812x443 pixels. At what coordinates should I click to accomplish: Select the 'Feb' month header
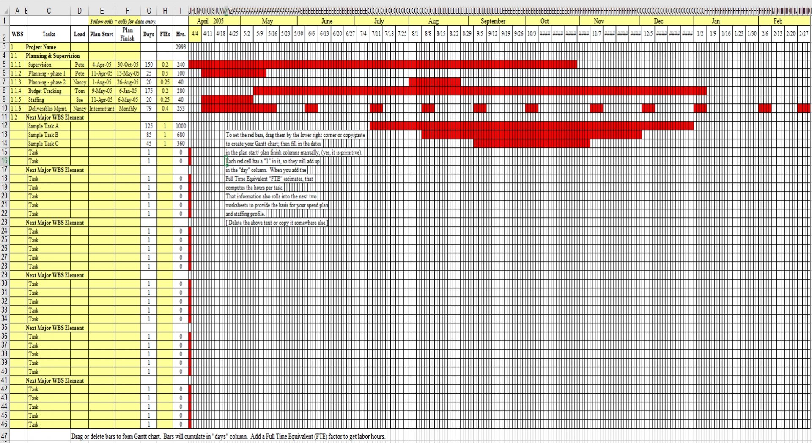[784, 21]
